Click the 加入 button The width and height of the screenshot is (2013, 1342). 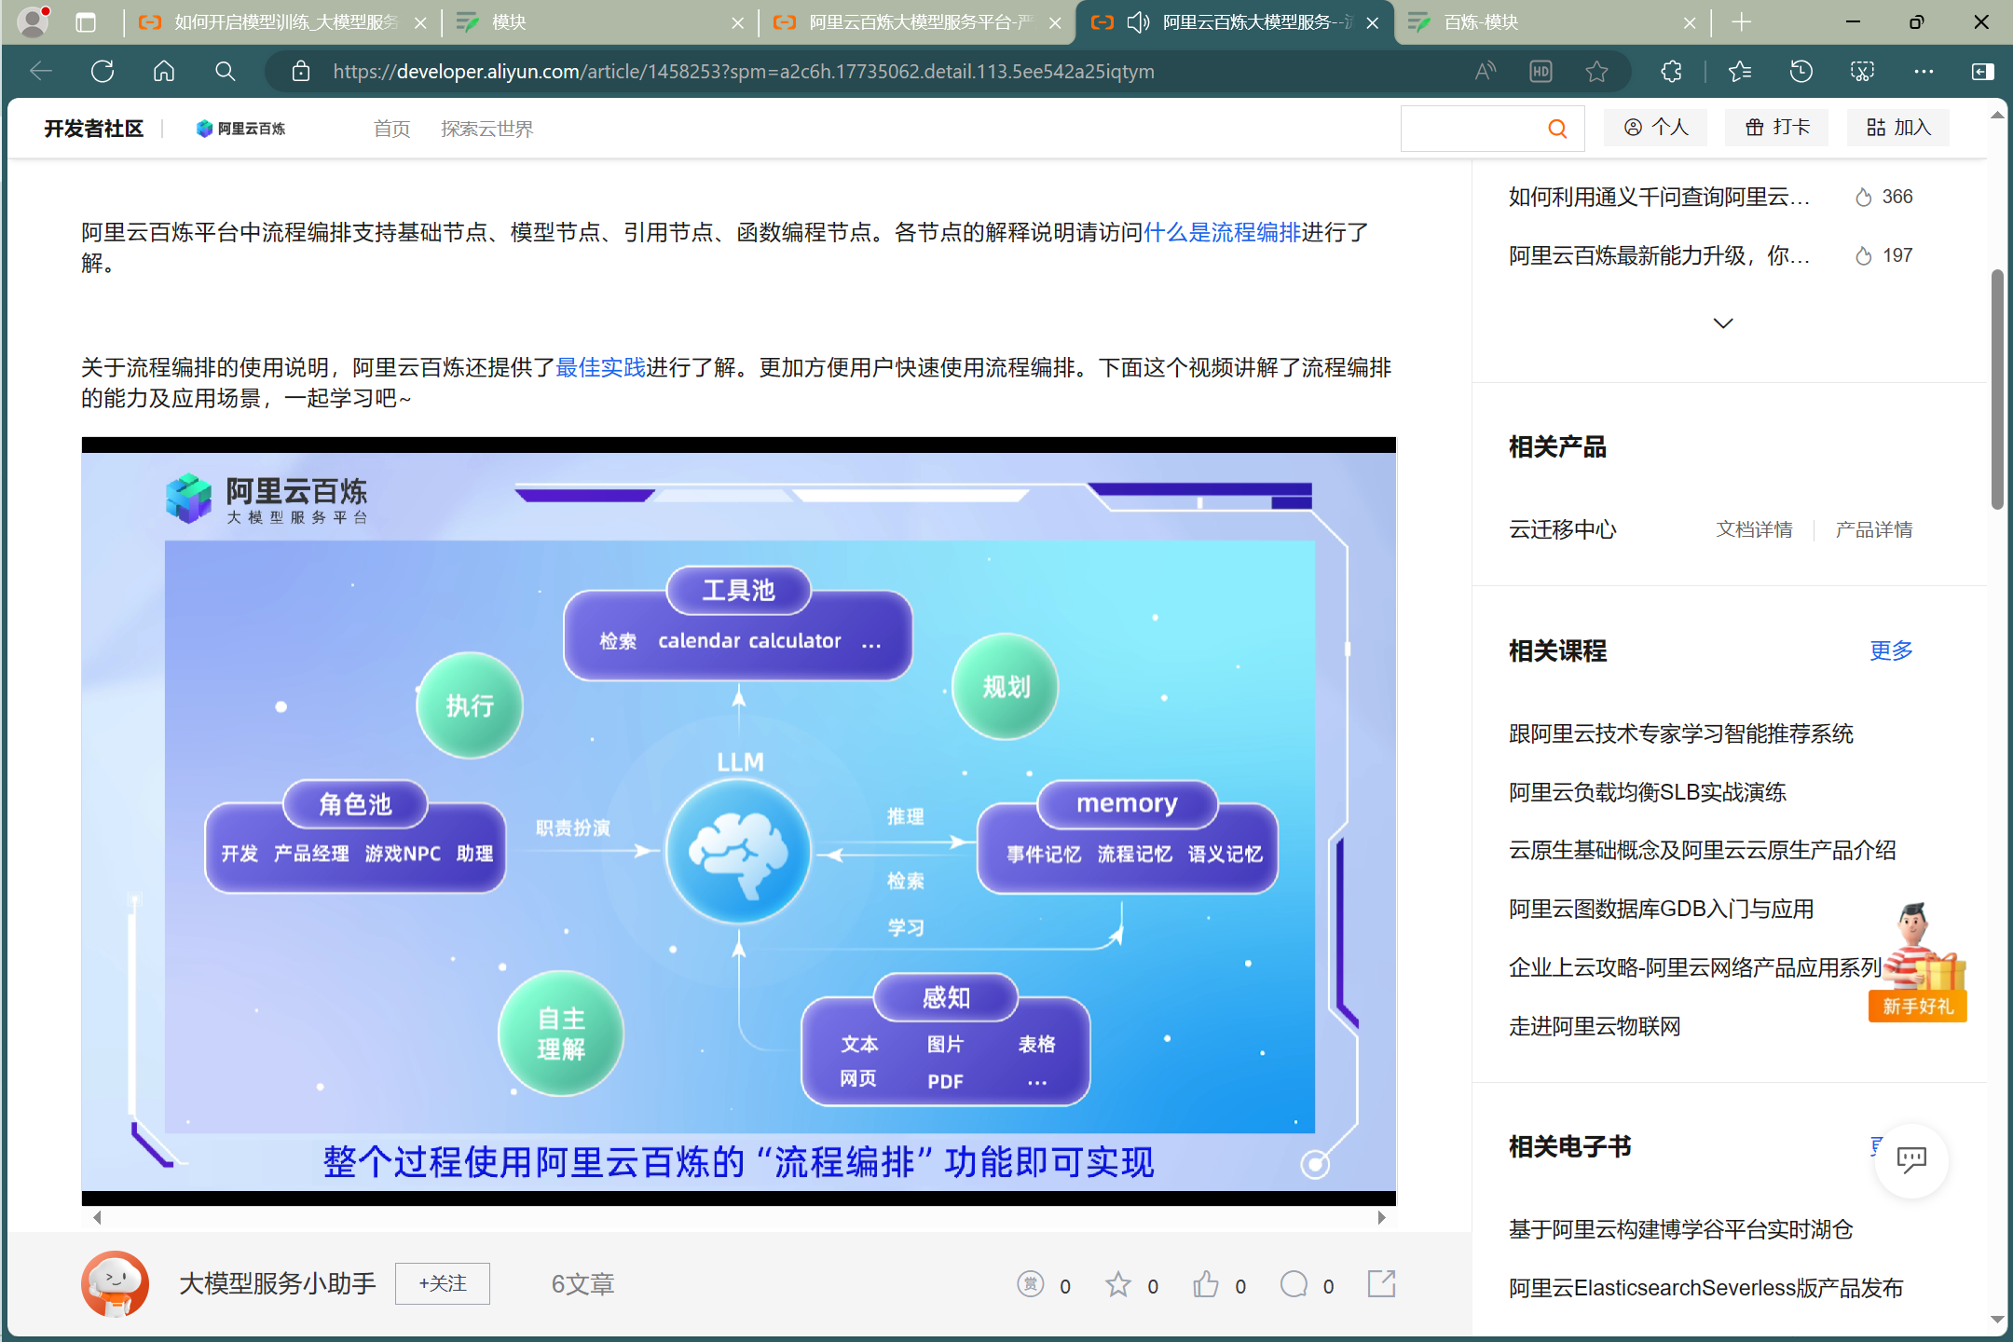[x=1897, y=128]
